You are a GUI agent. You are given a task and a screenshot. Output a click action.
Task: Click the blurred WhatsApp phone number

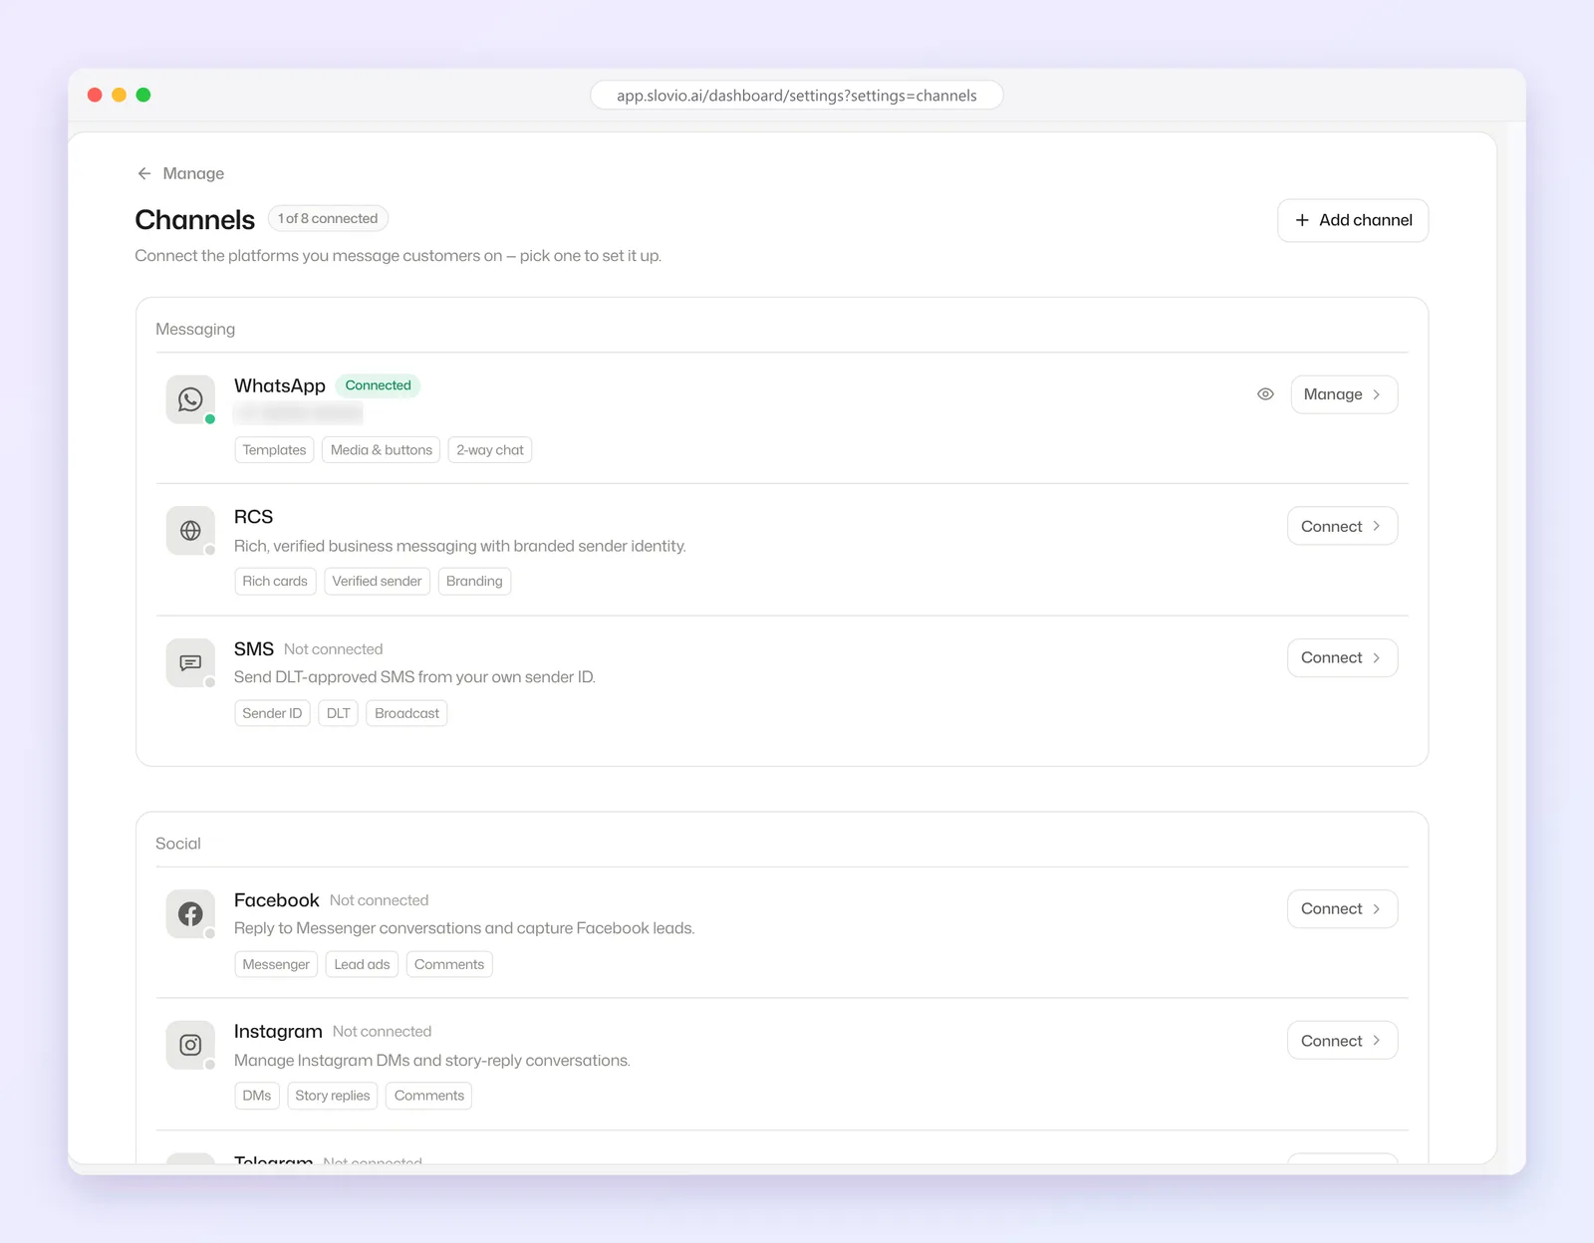pos(298,413)
